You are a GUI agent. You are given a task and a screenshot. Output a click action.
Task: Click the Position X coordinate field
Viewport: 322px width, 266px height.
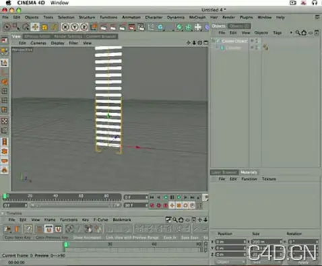230,242
